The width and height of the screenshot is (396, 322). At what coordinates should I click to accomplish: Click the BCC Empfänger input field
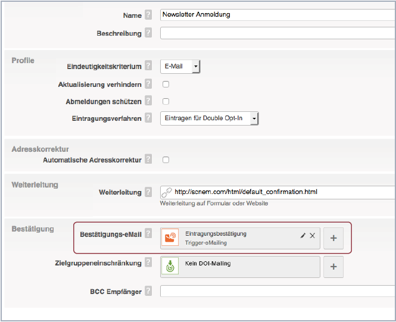[277, 292]
